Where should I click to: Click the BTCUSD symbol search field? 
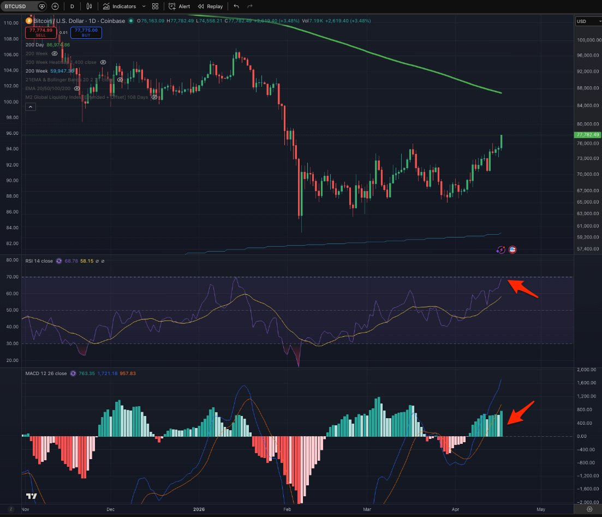(20, 6)
